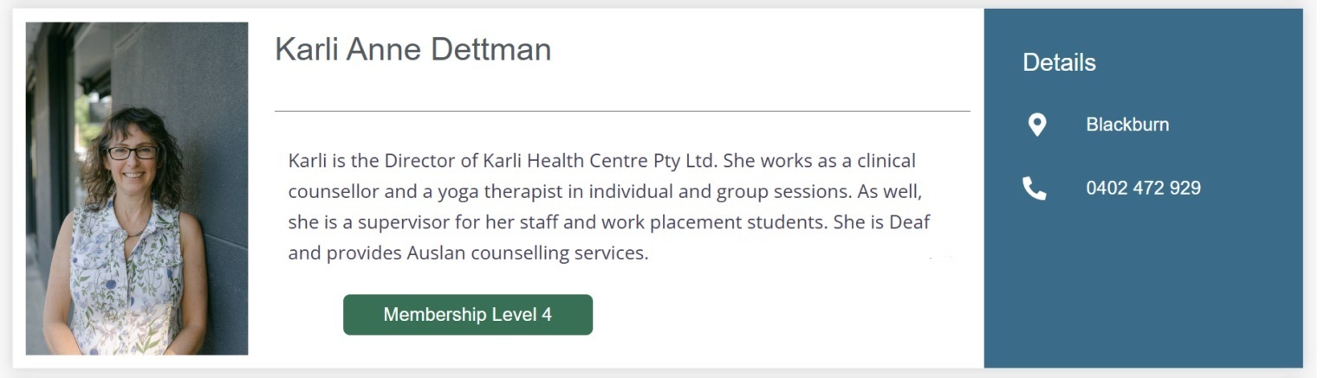This screenshot has height=378, width=1331.
Task: Open the Membership Level 4 button
Action: (468, 315)
